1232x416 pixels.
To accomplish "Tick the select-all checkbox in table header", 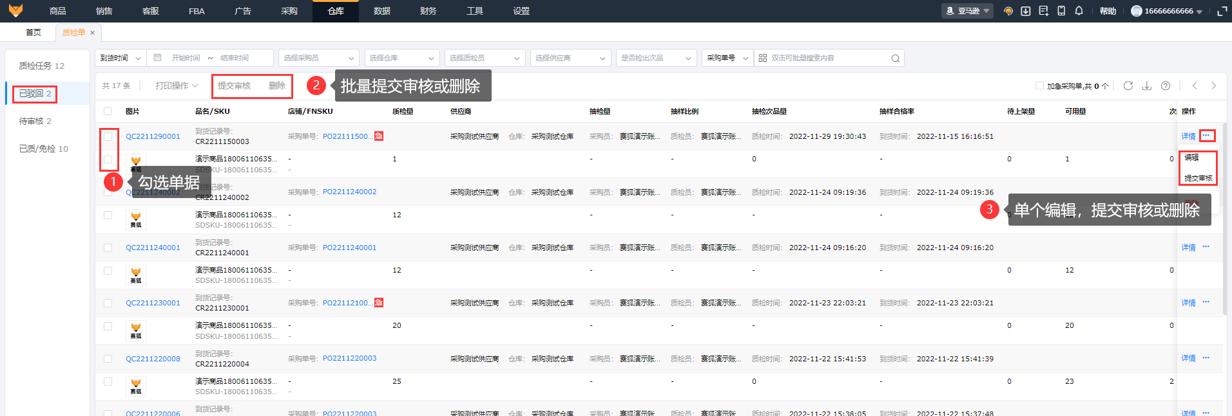I will (x=108, y=111).
